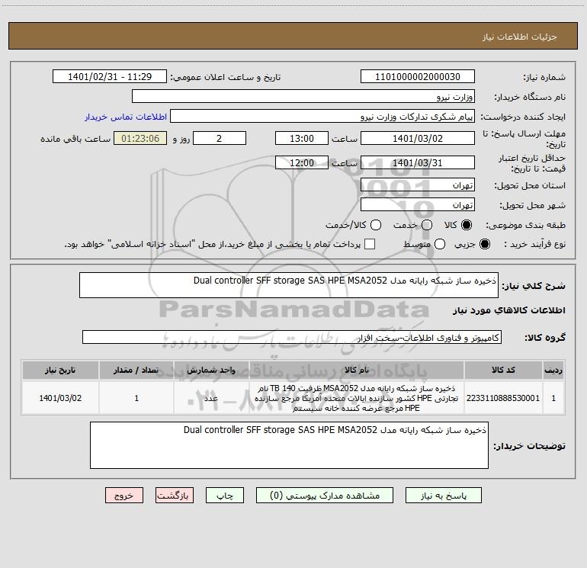Open مشاهده مدارک پیوستی (0) button
Image resolution: width=587 pixels, height=568 pixels.
click(x=324, y=496)
